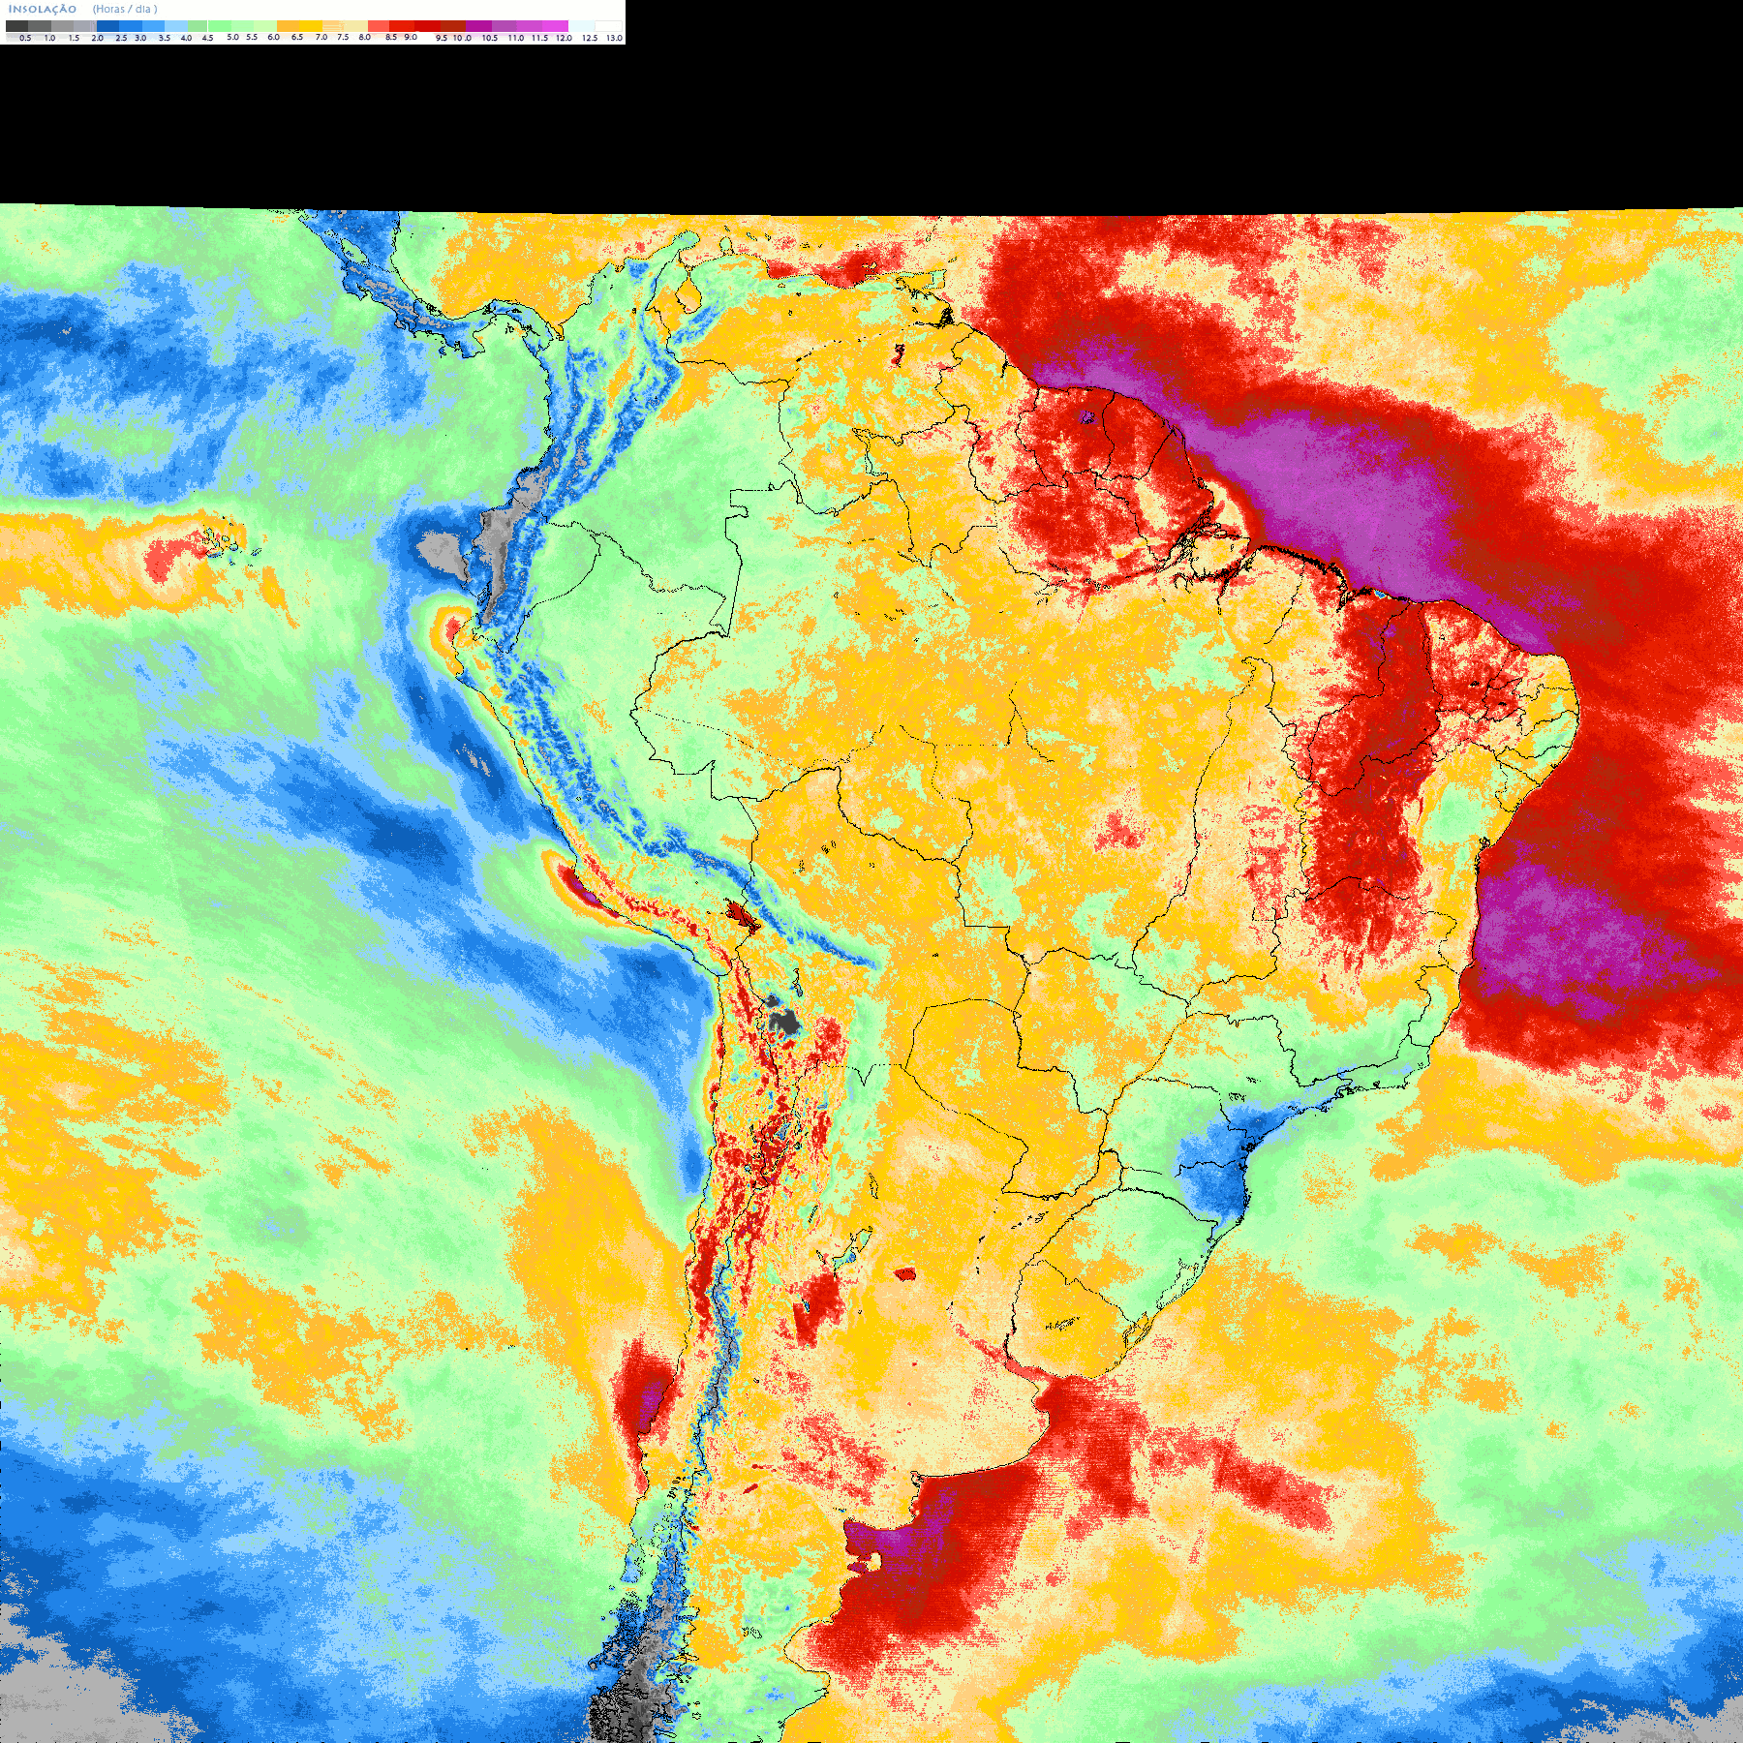This screenshot has width=1743, height=1743.
Task: Pick the bright yellow swatch before 7.0
Action: click(x=312, y=26)
